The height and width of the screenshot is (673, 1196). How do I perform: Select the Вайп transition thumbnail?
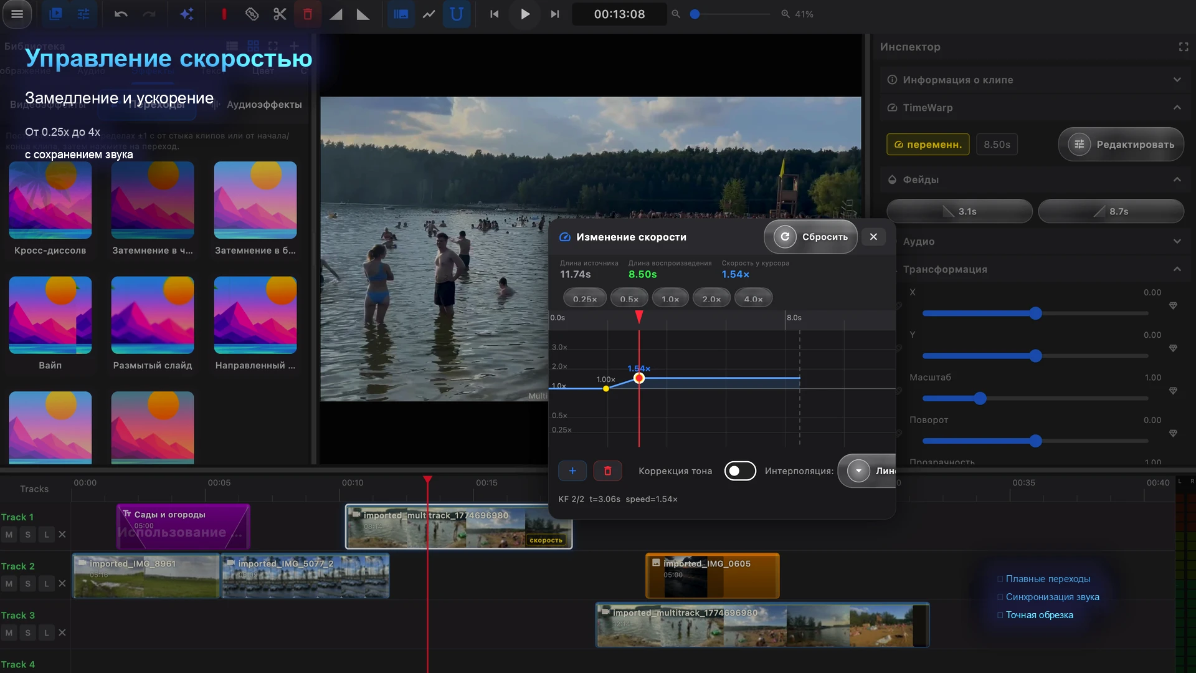point(50,315)
